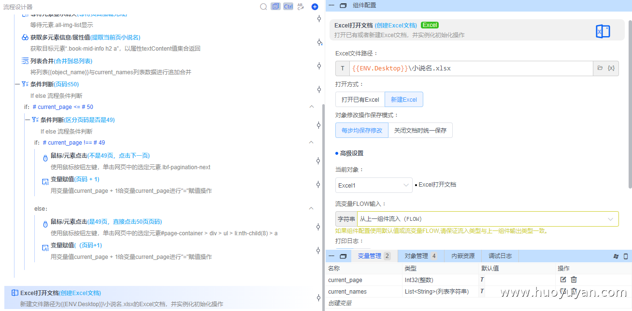Browse for file with the folder icon
Screen dimensions: 632x311
point(600,68)
